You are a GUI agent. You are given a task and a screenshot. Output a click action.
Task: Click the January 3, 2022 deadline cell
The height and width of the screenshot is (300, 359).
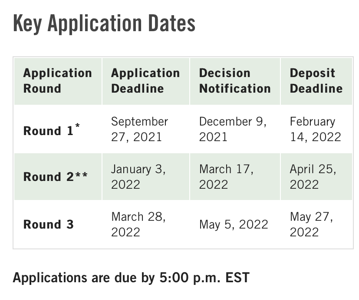coord(138,177)
